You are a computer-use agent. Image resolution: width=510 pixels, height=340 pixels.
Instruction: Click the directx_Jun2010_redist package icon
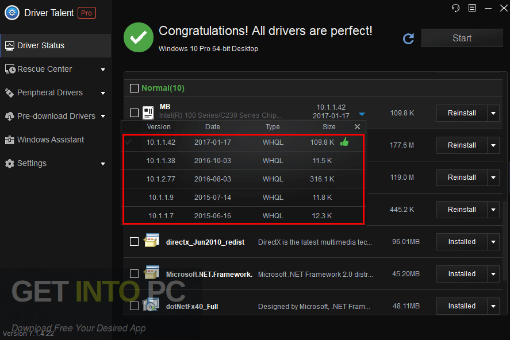152,241
